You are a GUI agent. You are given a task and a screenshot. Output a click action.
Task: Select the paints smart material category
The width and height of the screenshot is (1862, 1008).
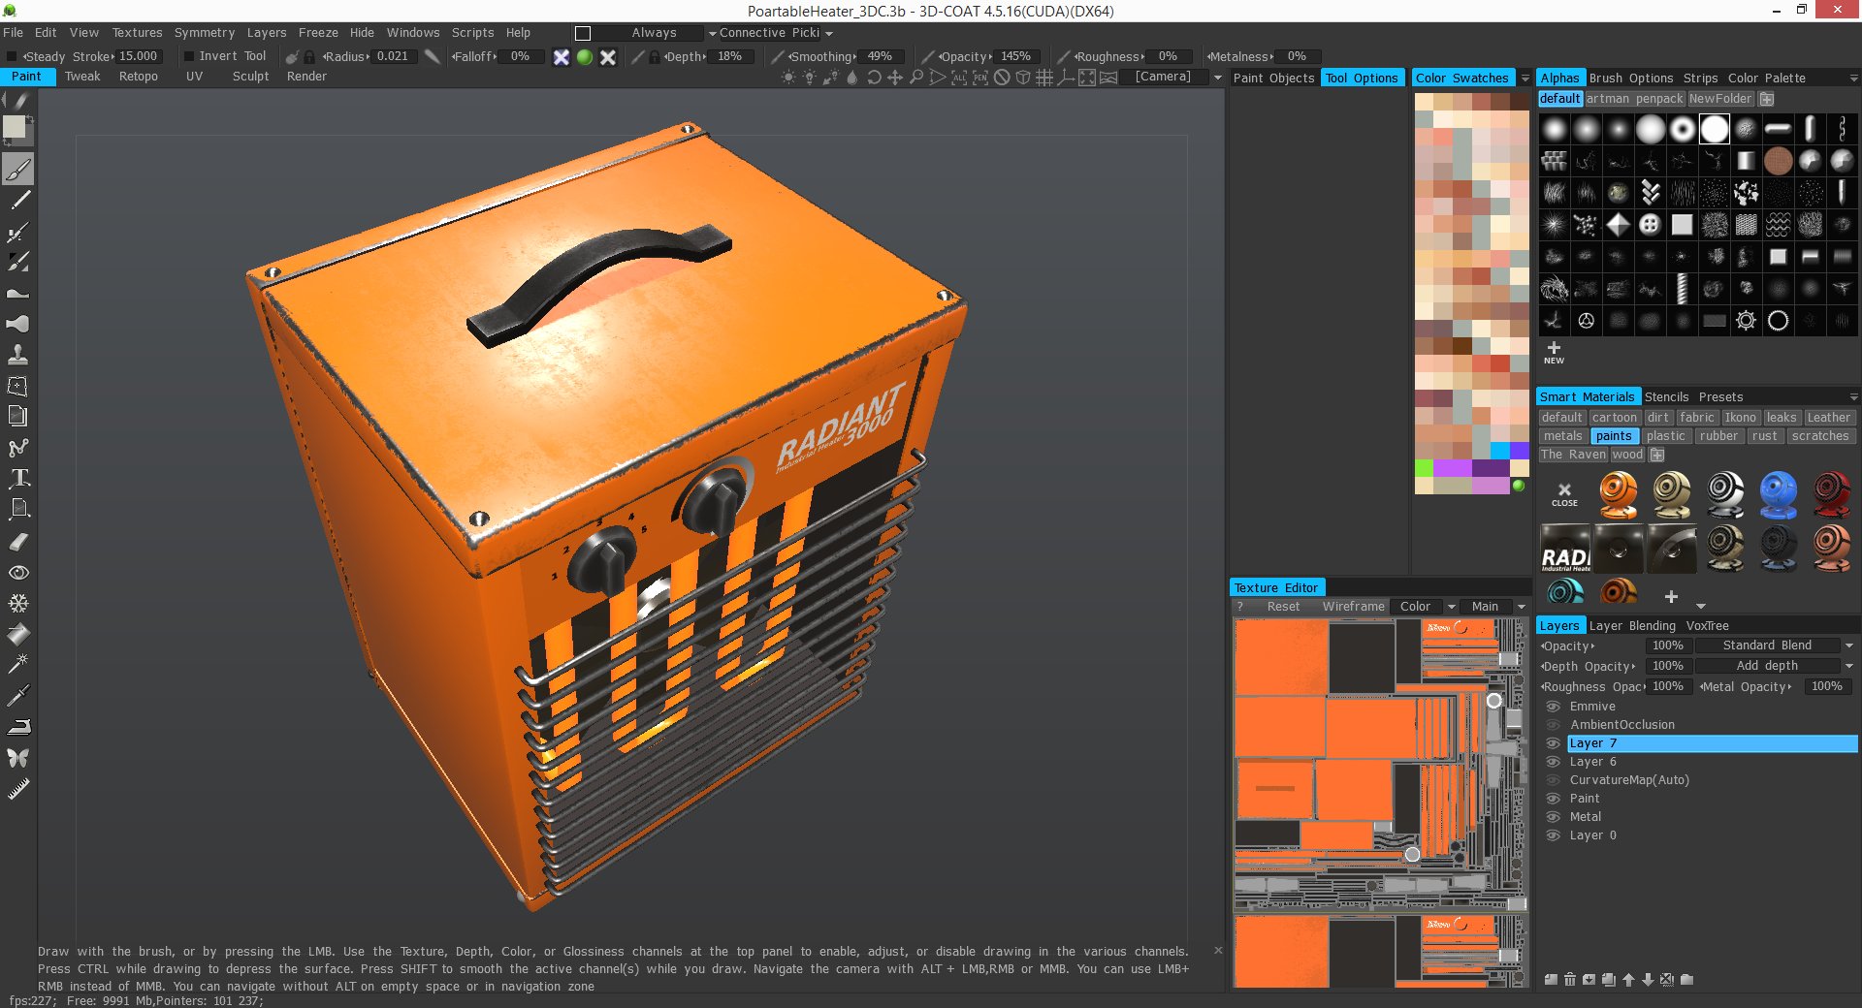[1614, 436]
